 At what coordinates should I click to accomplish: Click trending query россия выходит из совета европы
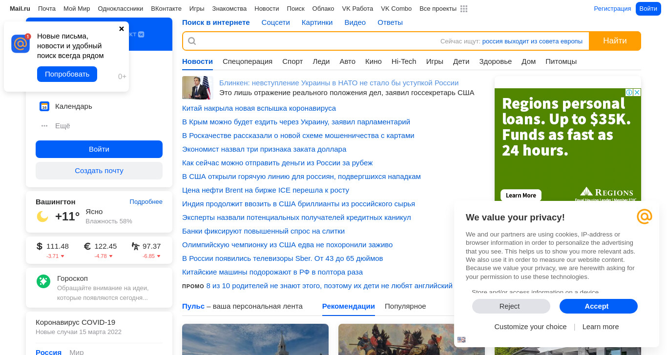(532, 41)
